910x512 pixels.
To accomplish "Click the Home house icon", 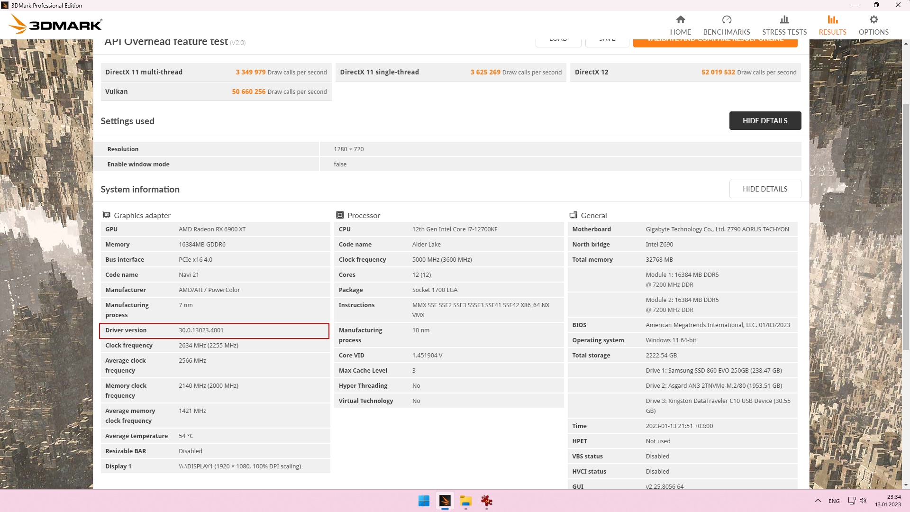I will [x=680, y=19].
